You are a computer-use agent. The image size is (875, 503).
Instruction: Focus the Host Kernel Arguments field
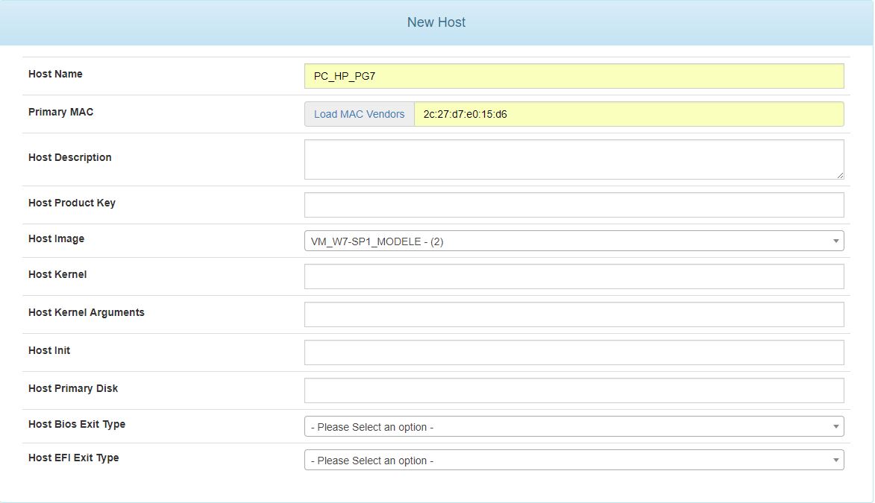574,314
